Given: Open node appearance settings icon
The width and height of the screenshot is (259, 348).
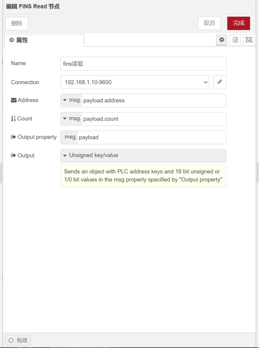Looking at the screenshot, I should point(249,40).
